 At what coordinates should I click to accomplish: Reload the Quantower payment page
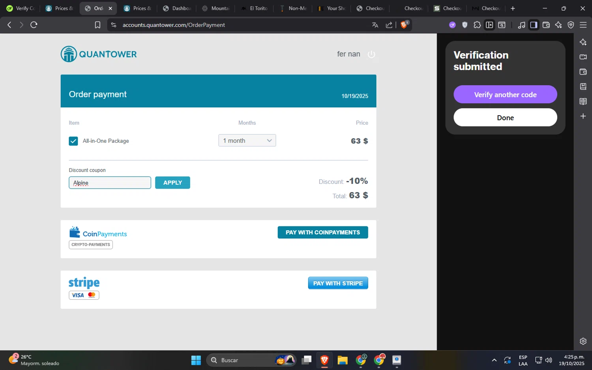[34, 25]
